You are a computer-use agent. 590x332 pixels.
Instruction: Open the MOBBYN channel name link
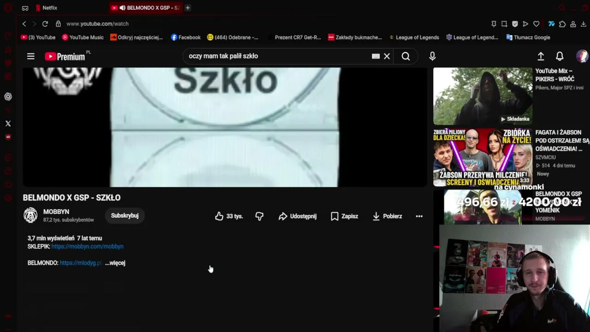pyautogui.click(x=56, y=212)
